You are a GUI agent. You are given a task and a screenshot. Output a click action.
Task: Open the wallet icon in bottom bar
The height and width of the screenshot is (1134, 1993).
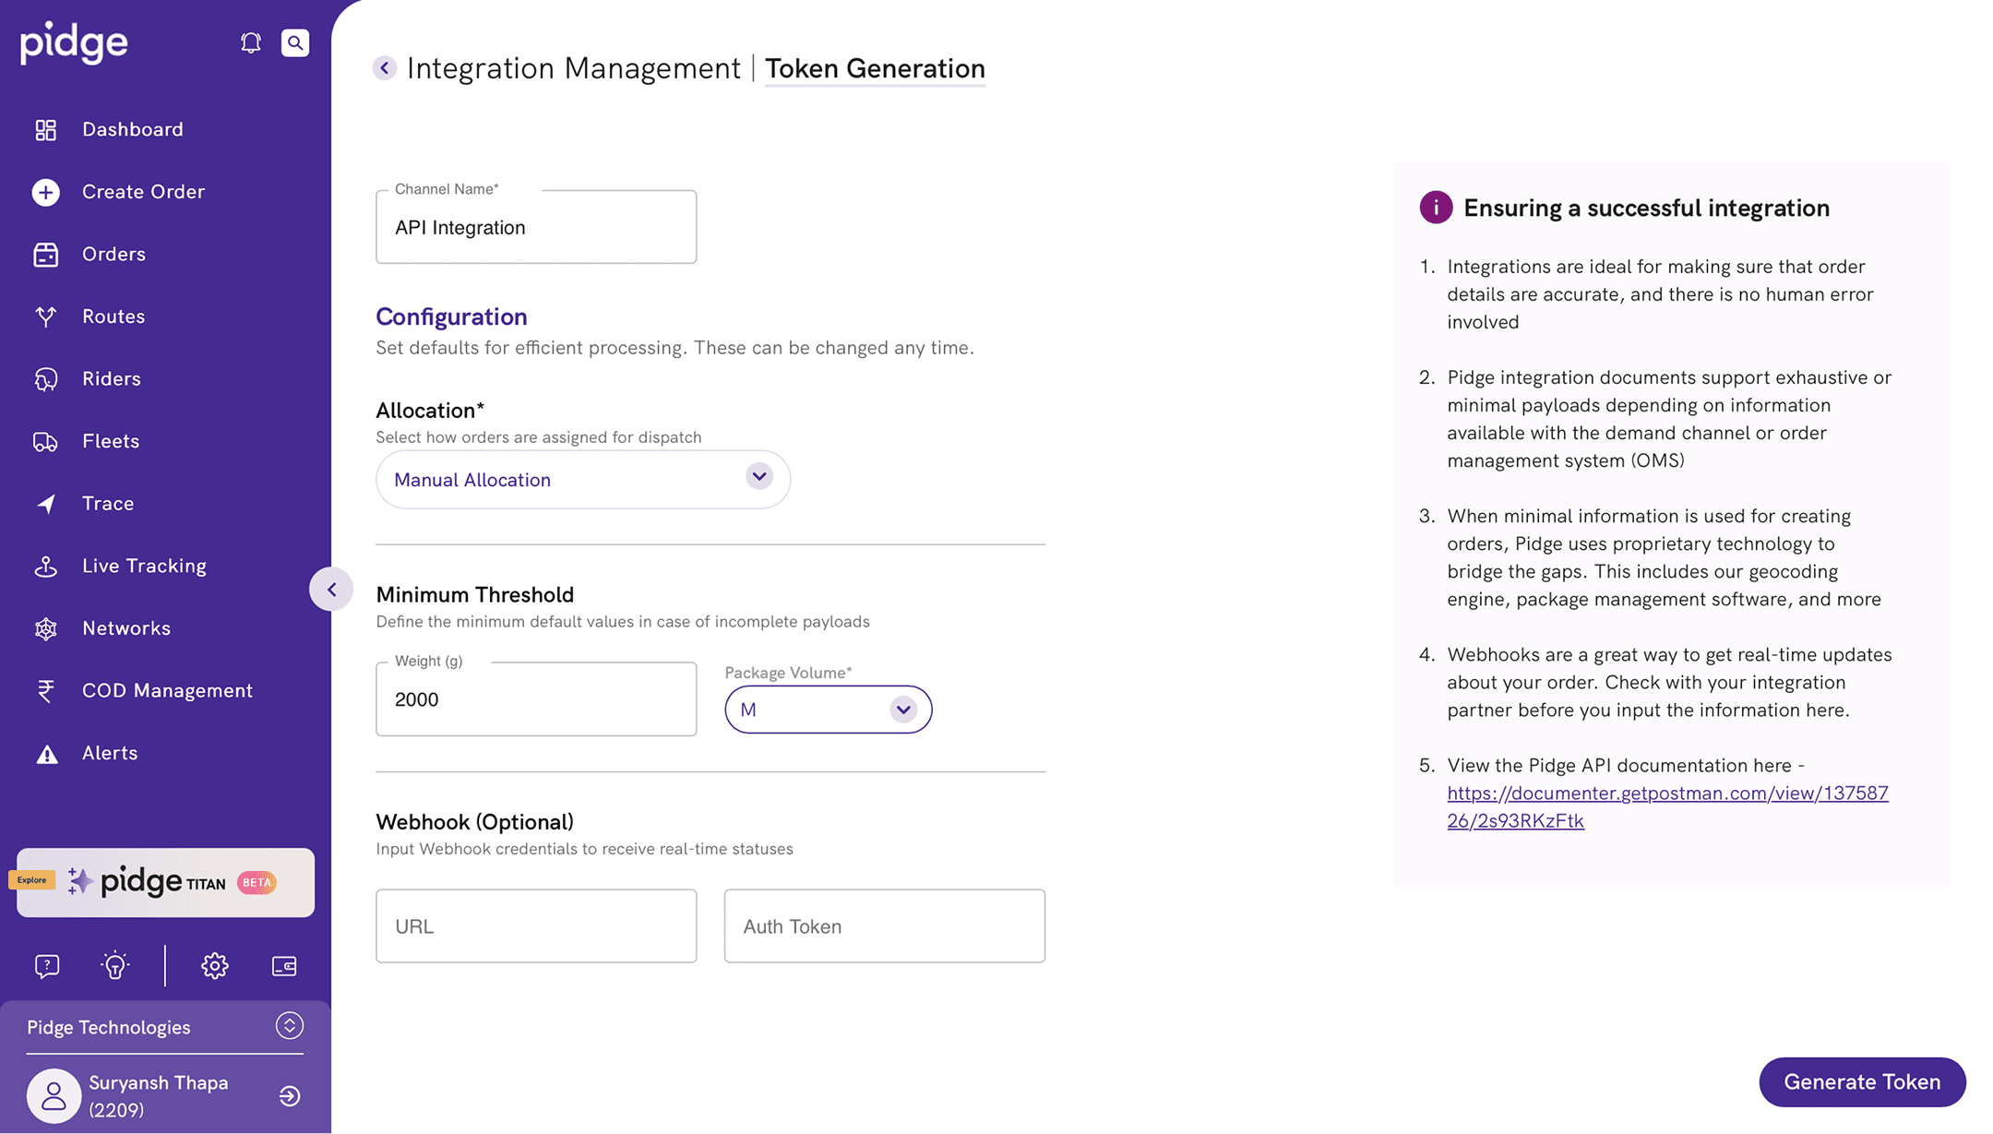point(284,966)
